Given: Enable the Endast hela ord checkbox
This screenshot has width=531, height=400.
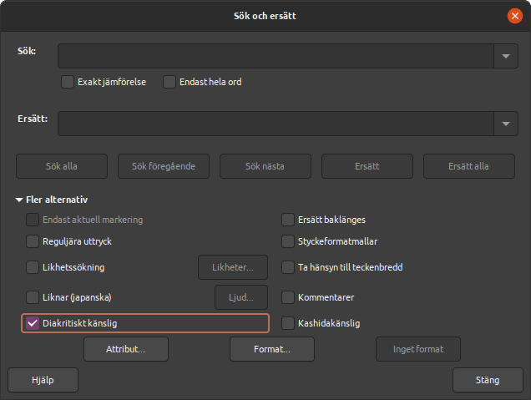Looking at the screenshot, I should (169, 82).
